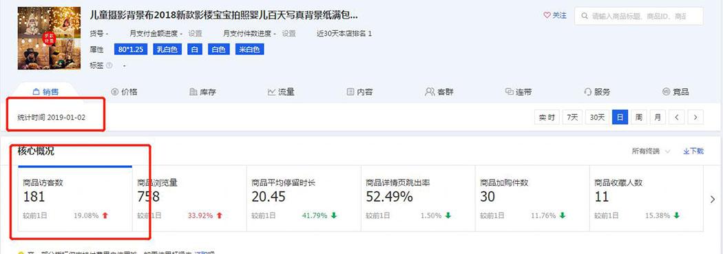723x254 pixels.
Task: Select the 80*1.25 attribute tag
Action: tap(131, 50)
